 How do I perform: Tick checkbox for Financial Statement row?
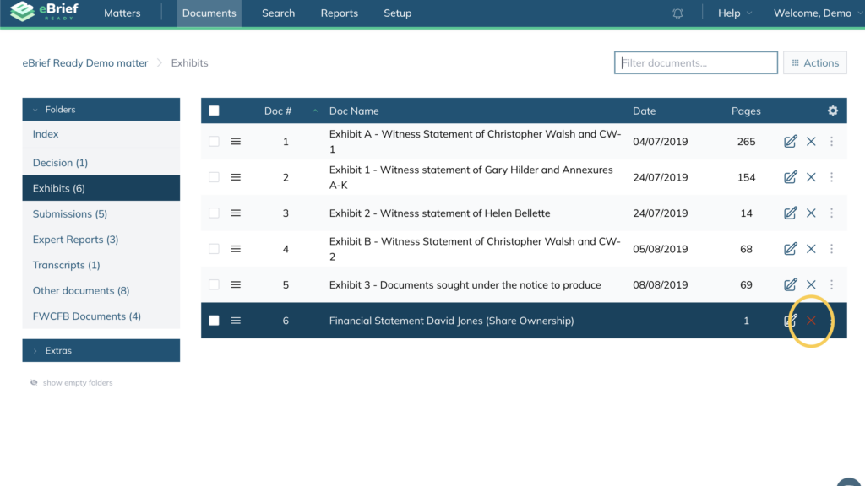[x=214, y=321]
